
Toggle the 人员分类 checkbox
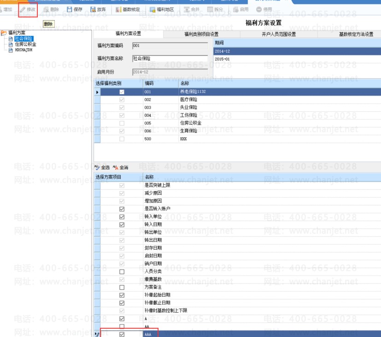(x=122, y=272)
